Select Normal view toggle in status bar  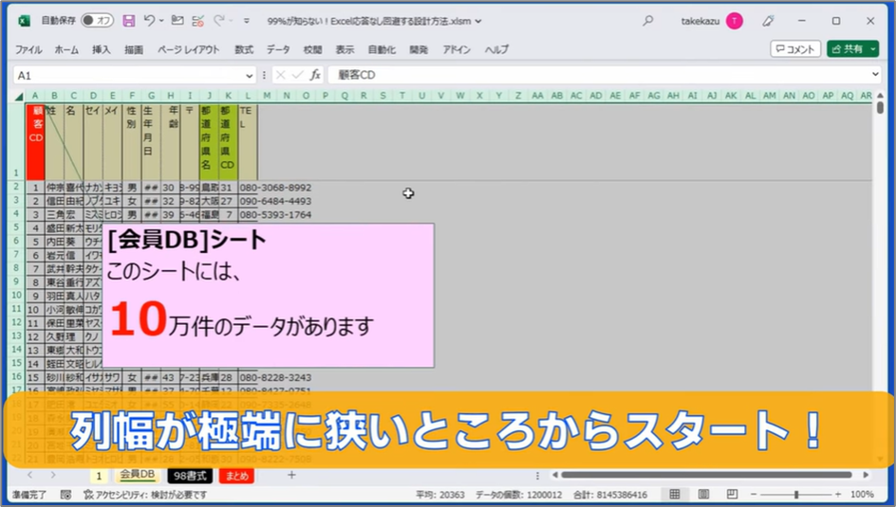(x=675, y=495)
